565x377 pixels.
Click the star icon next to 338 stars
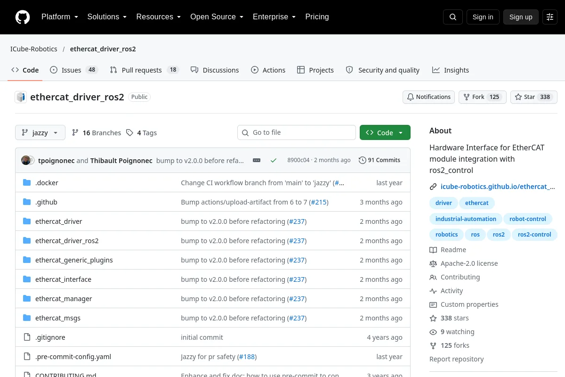(x=433, y=318)
